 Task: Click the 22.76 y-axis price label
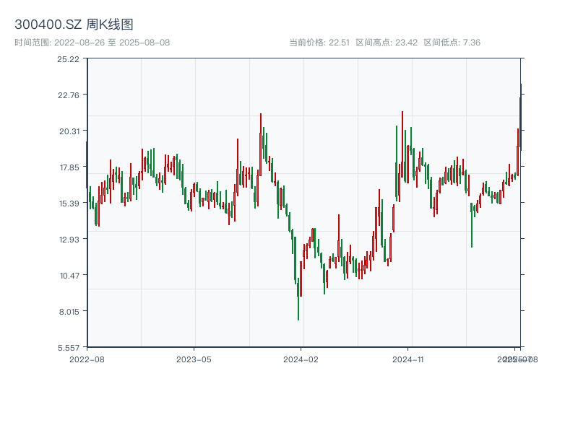(x=69, y=95)
